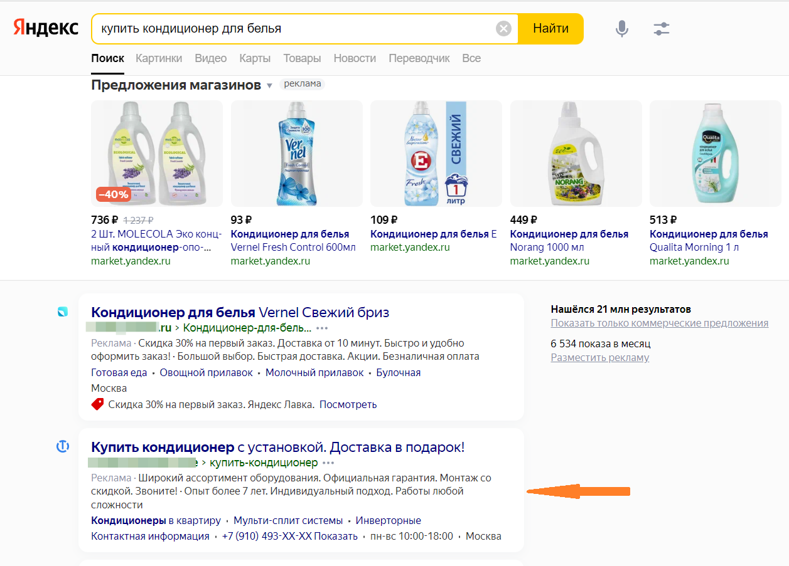
Task: Switch to the Картинки tab
Action: coord(159,58)
